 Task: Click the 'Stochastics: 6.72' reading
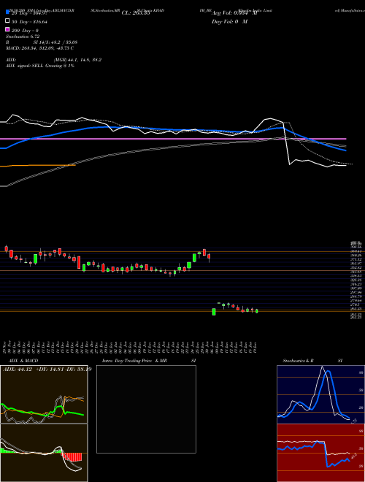(23, 37)
